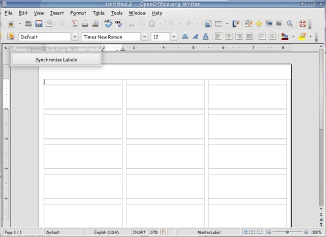Click the Font Color icon
This screenshot has width=326, height=237.
pyautogui.click(x=285, y=37)
